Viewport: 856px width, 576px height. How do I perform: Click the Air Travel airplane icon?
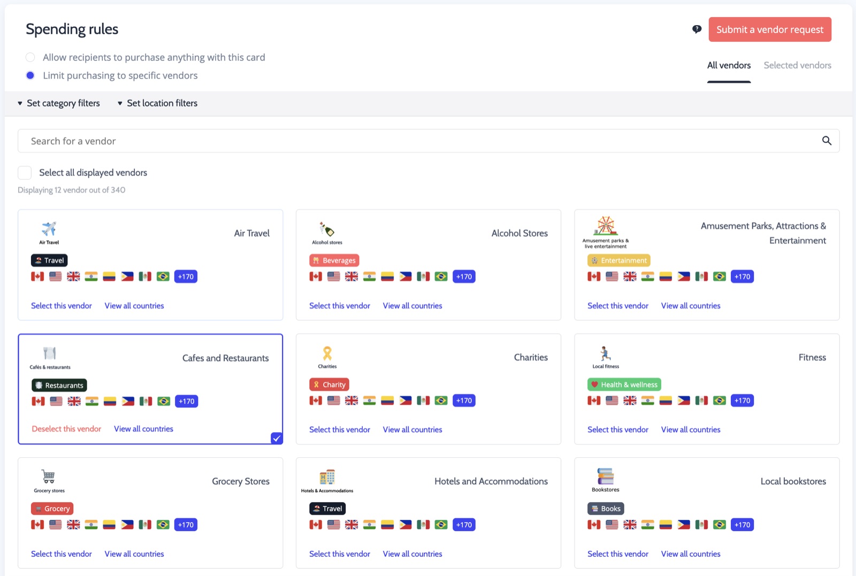tap(49, 229)
